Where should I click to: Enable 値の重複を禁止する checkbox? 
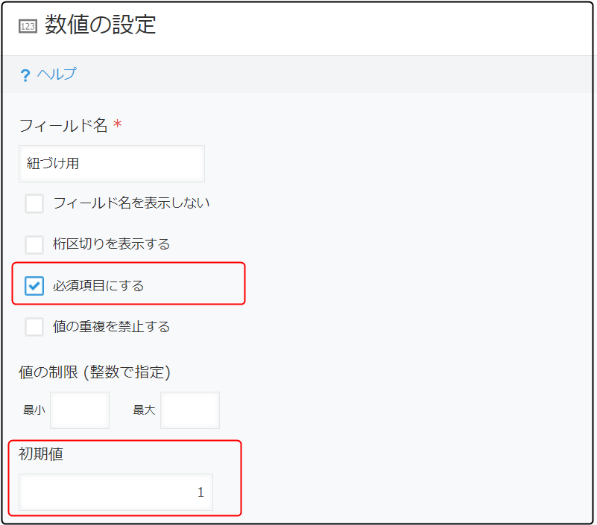[x=34, y=327]
